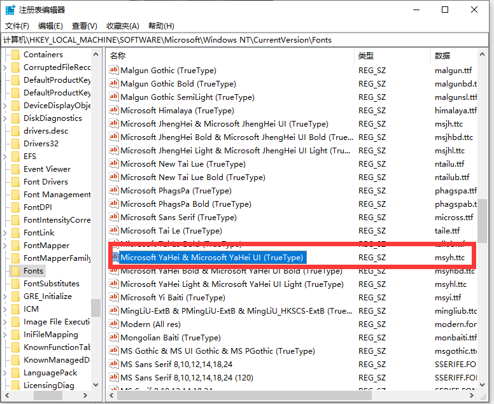Click the ab icon beside Microsoft New Tai Lue (TrueType)
Viewport: 494px width, 404px height.
click(x=114, y=164)
